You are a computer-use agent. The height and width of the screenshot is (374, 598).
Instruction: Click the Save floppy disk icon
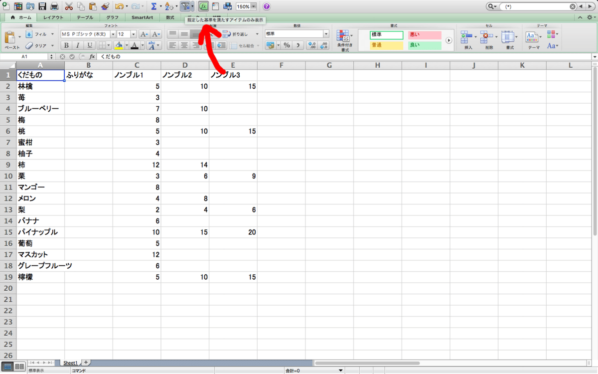(x=42, y=6)
